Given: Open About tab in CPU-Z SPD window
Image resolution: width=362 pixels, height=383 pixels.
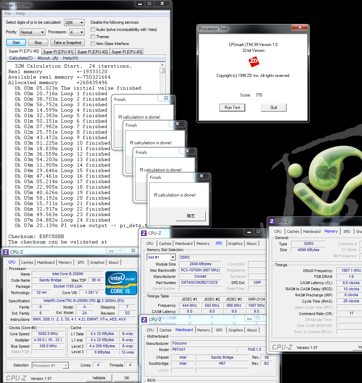Looking at the screenshot, I should pyautogui.click(x=252, y=244).
